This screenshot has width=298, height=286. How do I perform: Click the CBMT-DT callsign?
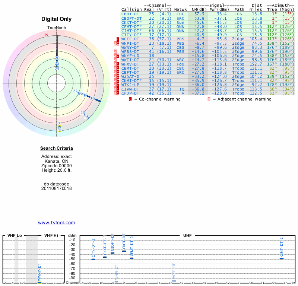[x=130, y=68]
